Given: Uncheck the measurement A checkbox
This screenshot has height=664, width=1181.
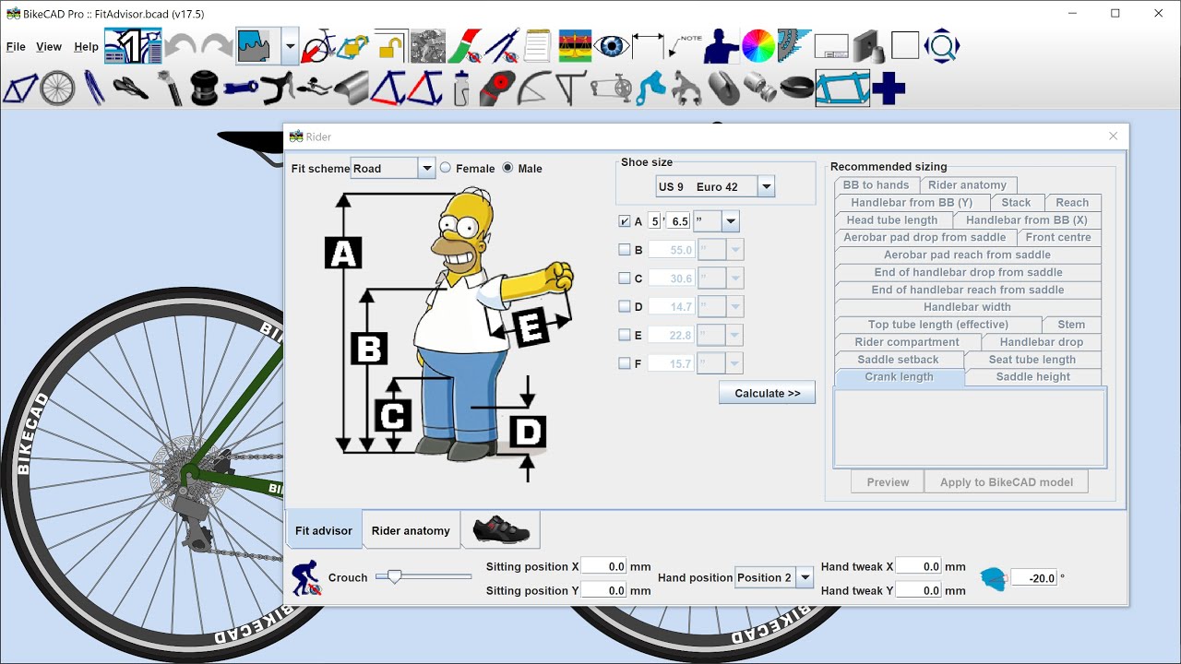Looking at the screenshot, I should click(x=625, y=221).
